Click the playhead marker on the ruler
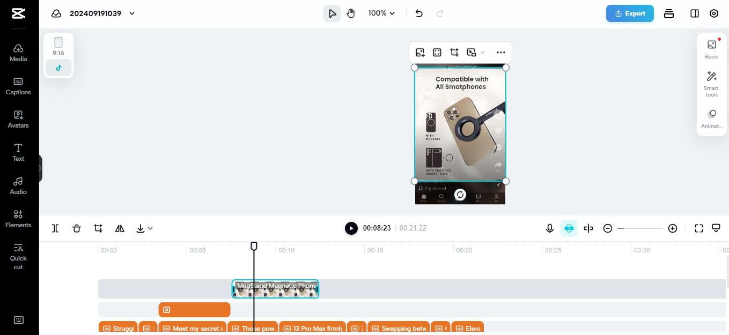Screen dimensions: 729x335 [x=254, y=245]
